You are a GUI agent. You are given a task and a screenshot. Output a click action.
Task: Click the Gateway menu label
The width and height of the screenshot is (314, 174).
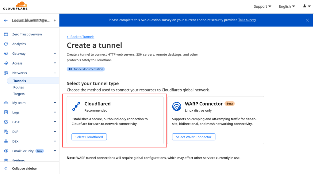coord(19,54)
